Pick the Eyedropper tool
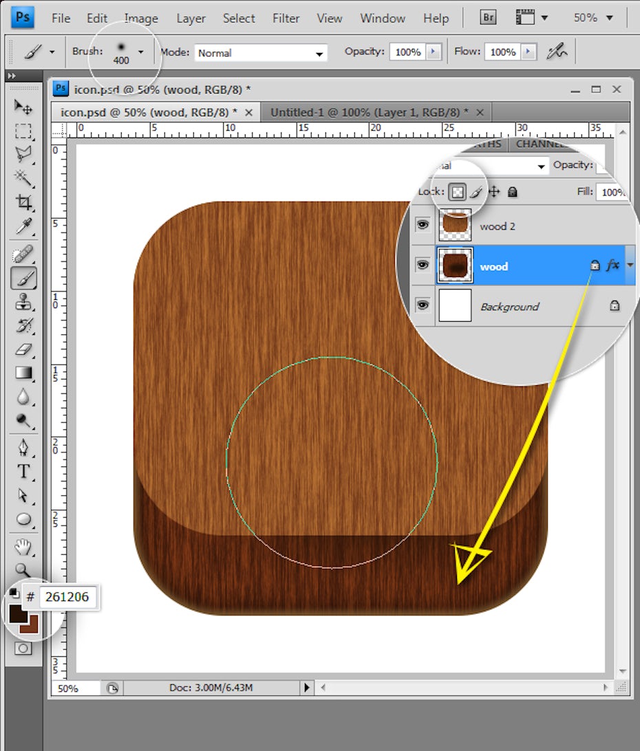The height and width of the screenshot is (751, 640). (x=23, y=226)
